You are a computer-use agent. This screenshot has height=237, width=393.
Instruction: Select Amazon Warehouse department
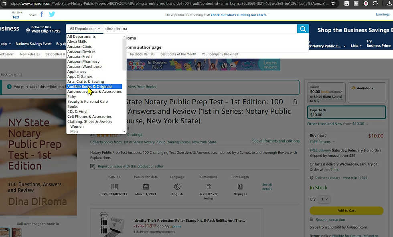(85, 67)
